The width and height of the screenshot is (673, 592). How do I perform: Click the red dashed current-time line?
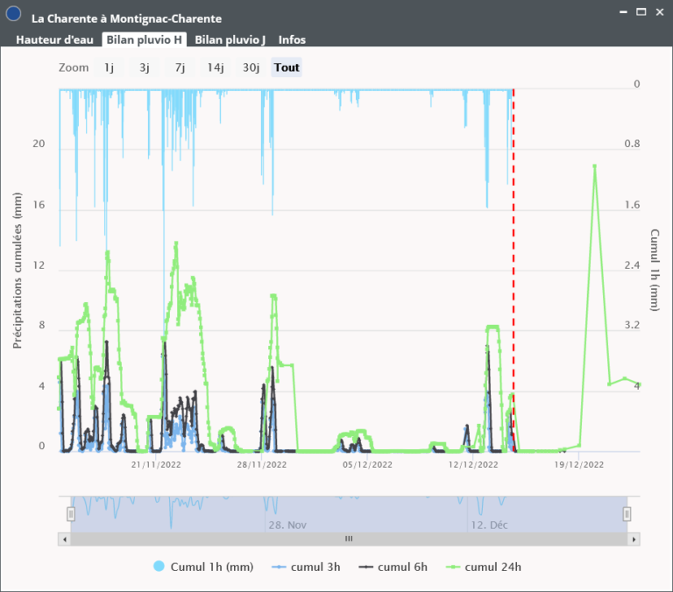click(x=514, y=263)
